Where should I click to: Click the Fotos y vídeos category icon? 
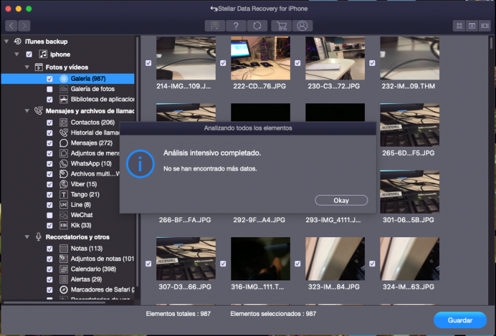39,67
